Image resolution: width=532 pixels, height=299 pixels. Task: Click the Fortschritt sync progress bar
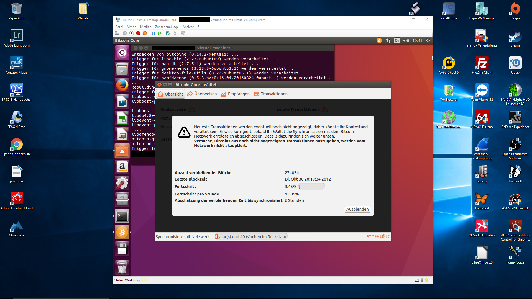[x=311, y=187]
